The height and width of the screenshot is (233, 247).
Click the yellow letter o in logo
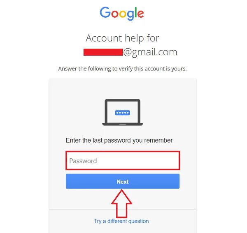(x=123, y=14)
